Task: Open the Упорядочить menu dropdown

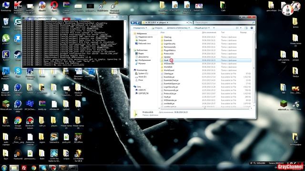Action: tap(140, 28)
